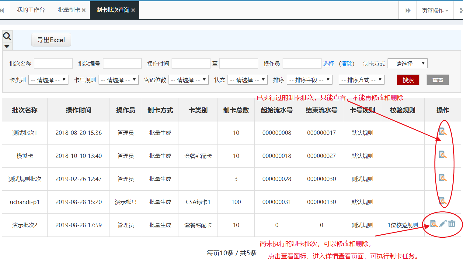Click the batch name 模拟卡
Image resolution: width=463 pixels, height=262 pixels.
[25, 156]
